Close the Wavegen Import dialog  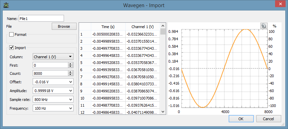pos(280,4)
